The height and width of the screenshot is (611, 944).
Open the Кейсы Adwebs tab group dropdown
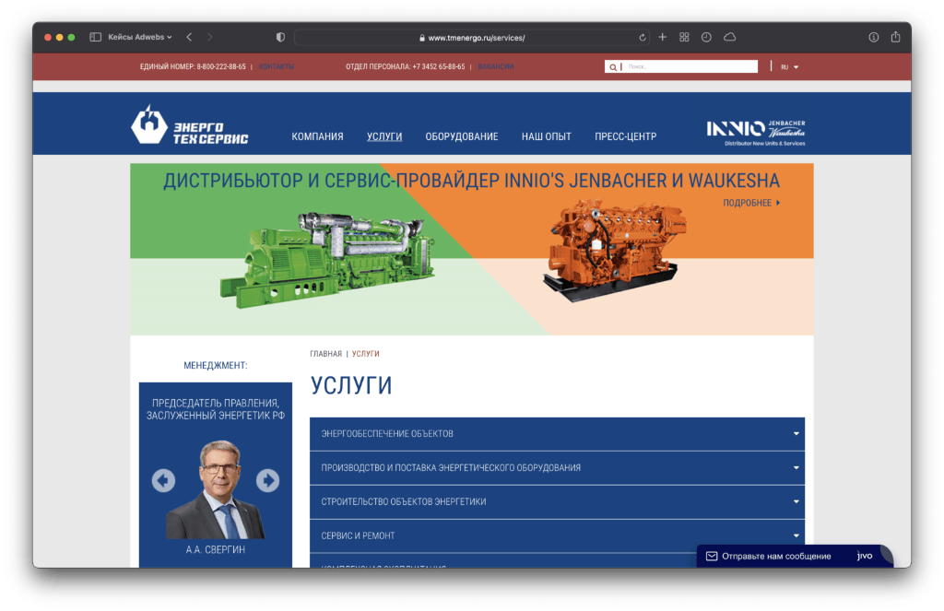pyautogui.click(x=140, y=37)
